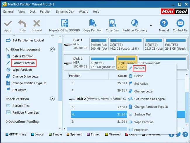Image resolution: width=190 pixels, height=143 pixels.
Task: Launch the Copy Partition tool
Action: click(x=93, y=26)
